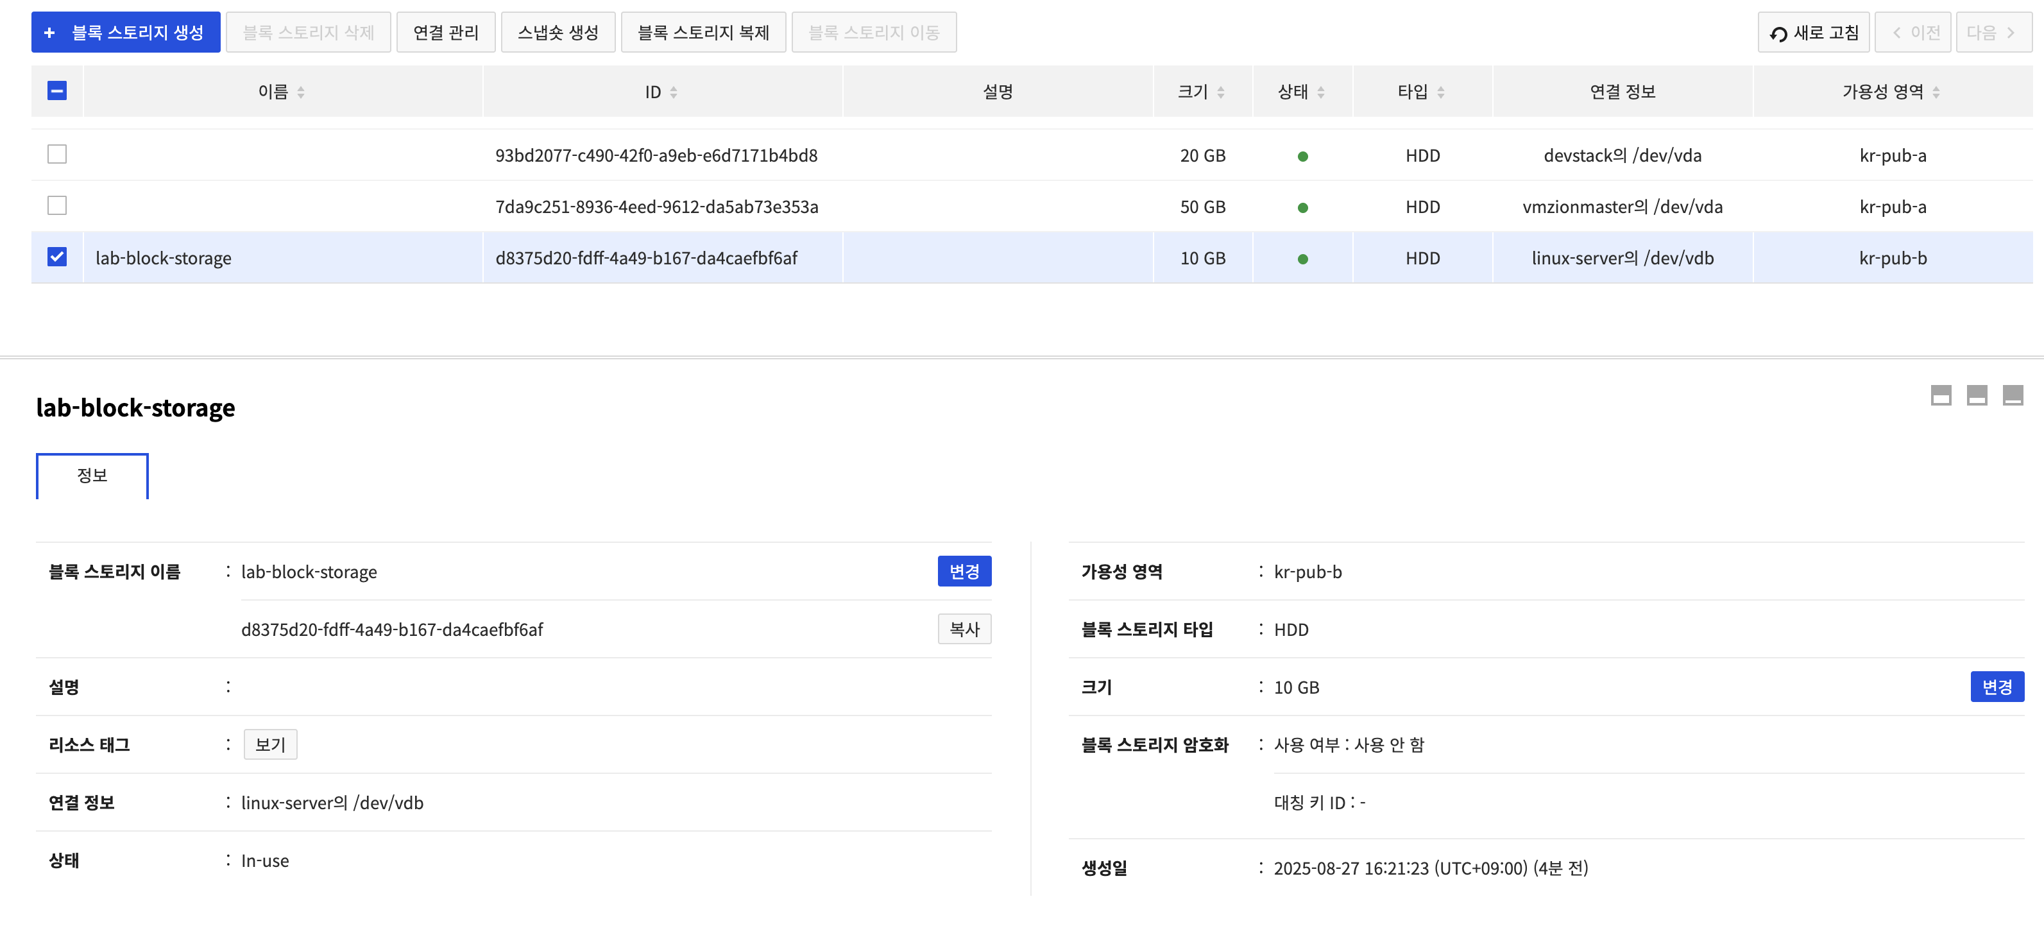2044x942 pixels.
Task: Click 보기 to view resource tags
Action: 270,744
